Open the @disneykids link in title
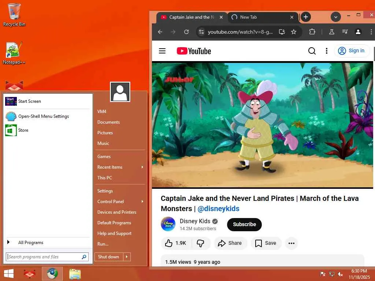Viewport: 375px width, 281px height. [x=218, y=209]
